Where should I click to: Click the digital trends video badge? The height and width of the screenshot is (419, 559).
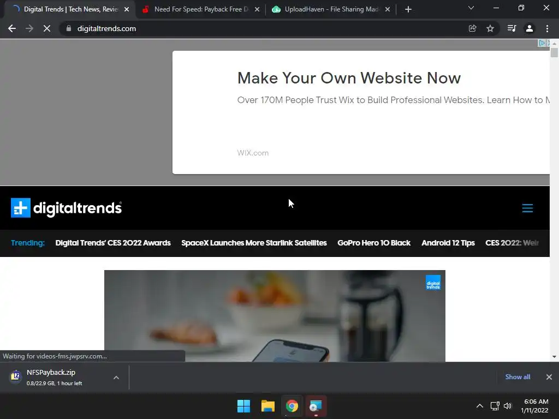pyautogui.click(x=433, y=283)
